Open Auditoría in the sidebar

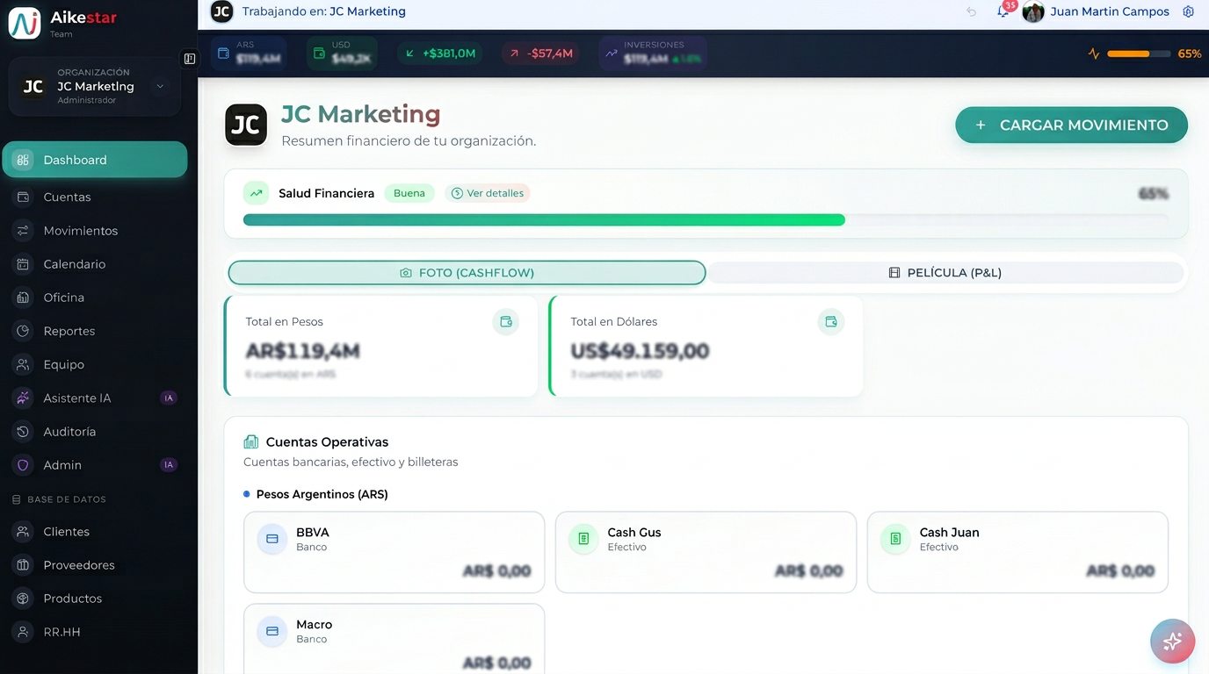tap(95, 432)
